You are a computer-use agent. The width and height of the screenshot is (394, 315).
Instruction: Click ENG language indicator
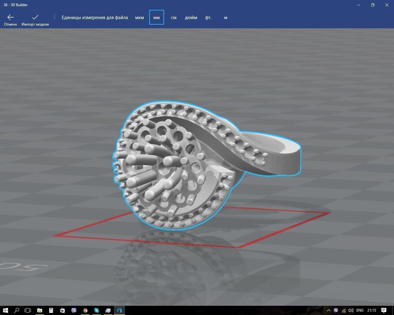(x=360, y=310)
